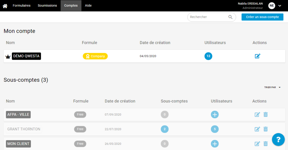The width and height of the screenshot is (288, 150).
Task: Click the search magnifier icon
Action: tap(230, 17)
